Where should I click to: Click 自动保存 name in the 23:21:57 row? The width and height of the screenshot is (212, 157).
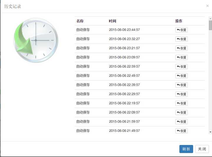tap(83, 48)
